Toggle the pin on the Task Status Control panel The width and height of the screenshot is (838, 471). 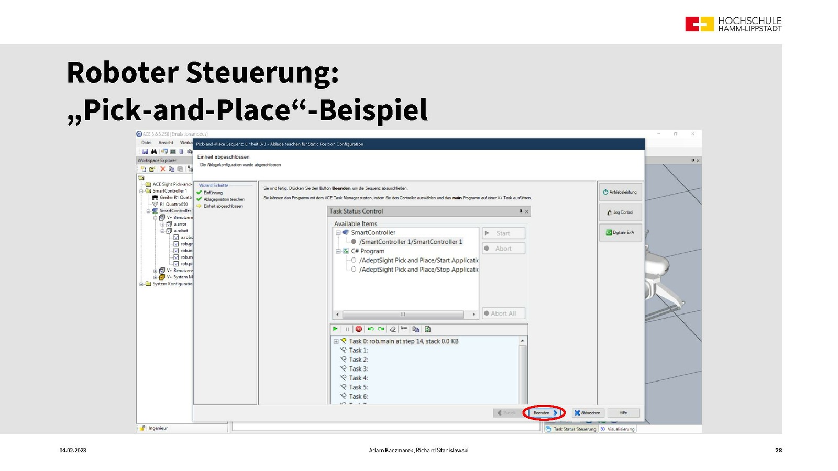coord(521,211)
